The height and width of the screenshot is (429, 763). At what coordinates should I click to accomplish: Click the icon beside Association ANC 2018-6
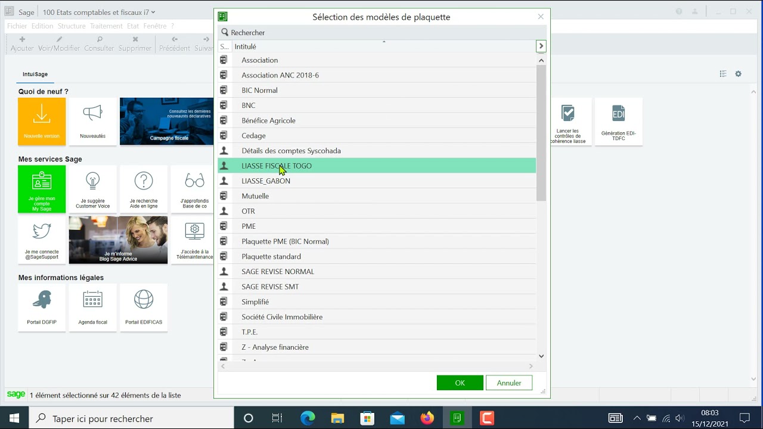tap(224, 75)
